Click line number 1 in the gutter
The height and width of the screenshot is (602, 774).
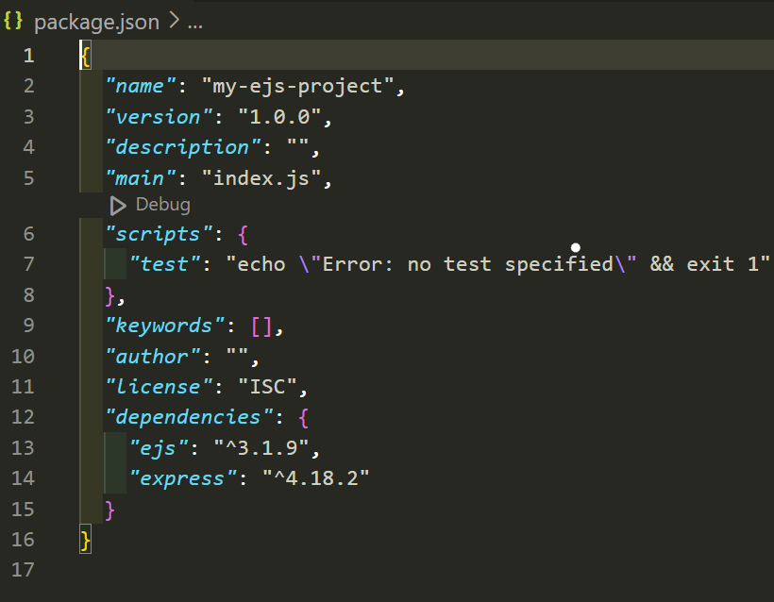[28, 56]
